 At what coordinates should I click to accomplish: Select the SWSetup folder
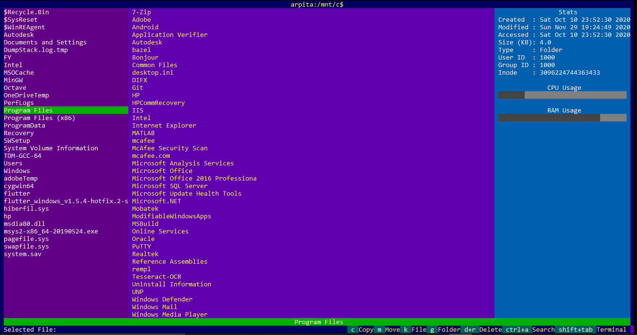(17, 140)
